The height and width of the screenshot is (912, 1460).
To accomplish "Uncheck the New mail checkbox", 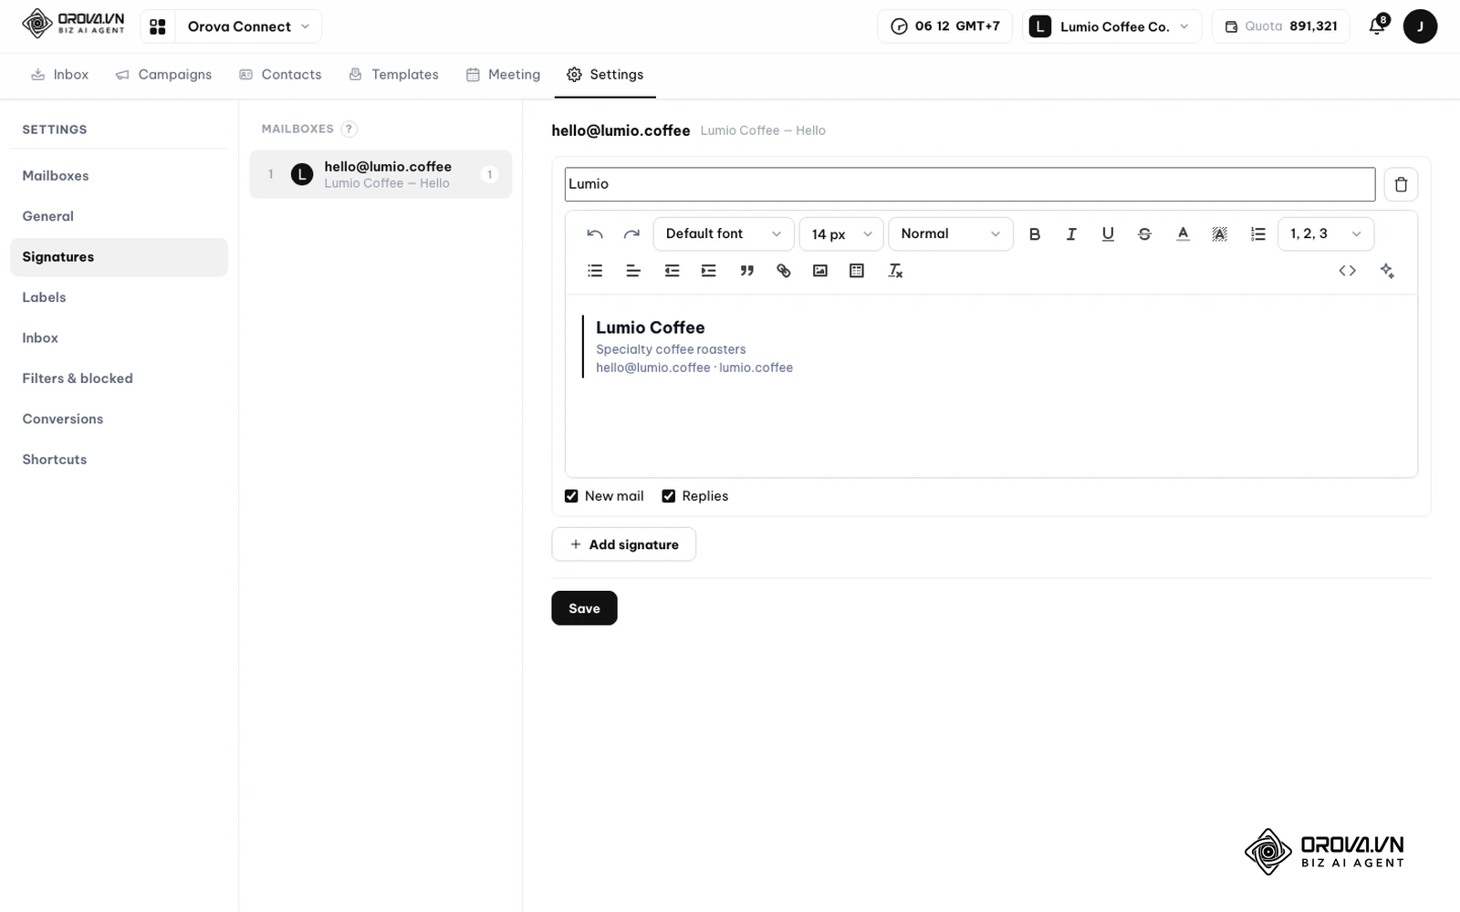I will tap(571, 496).
